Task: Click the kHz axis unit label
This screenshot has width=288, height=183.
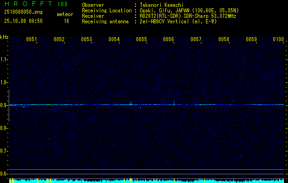Action: click(x=4, y=37)
